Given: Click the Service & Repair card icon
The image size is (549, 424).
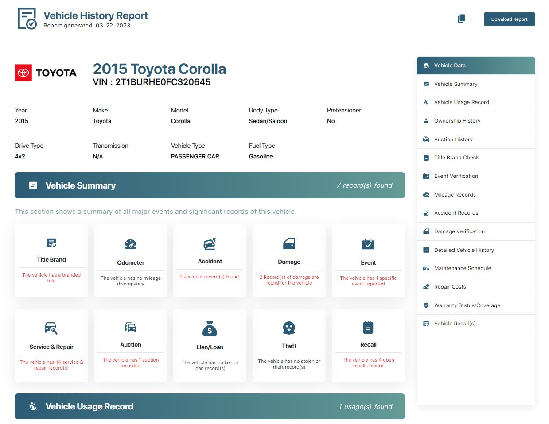Looking at the screenshot, I should point(51,328).
